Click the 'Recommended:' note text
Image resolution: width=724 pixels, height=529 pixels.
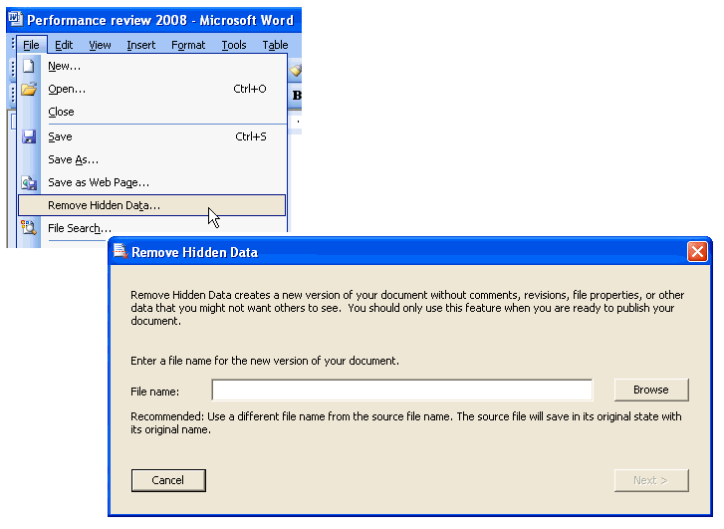pos(406,423)
